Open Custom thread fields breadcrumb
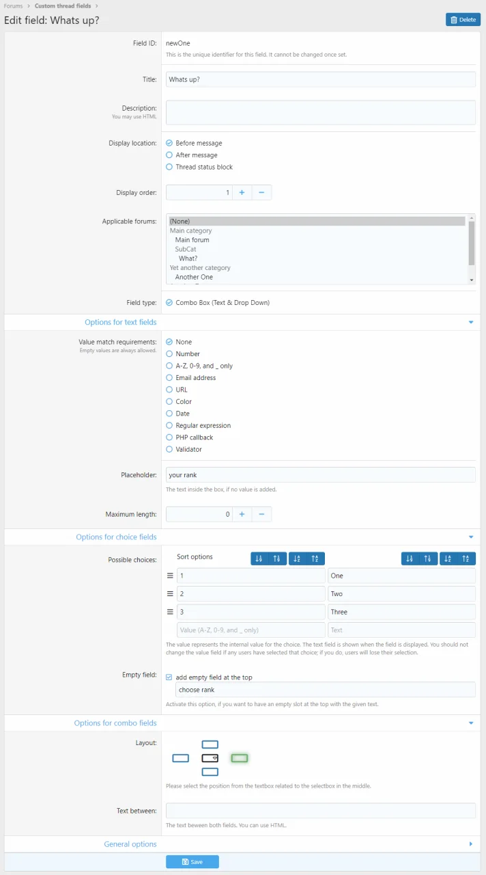Viewport: 486px width, 875px height. (63, 6)
